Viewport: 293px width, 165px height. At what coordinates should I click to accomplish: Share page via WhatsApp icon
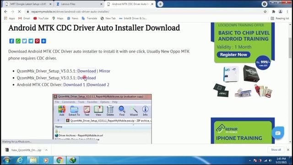point(18,41)
